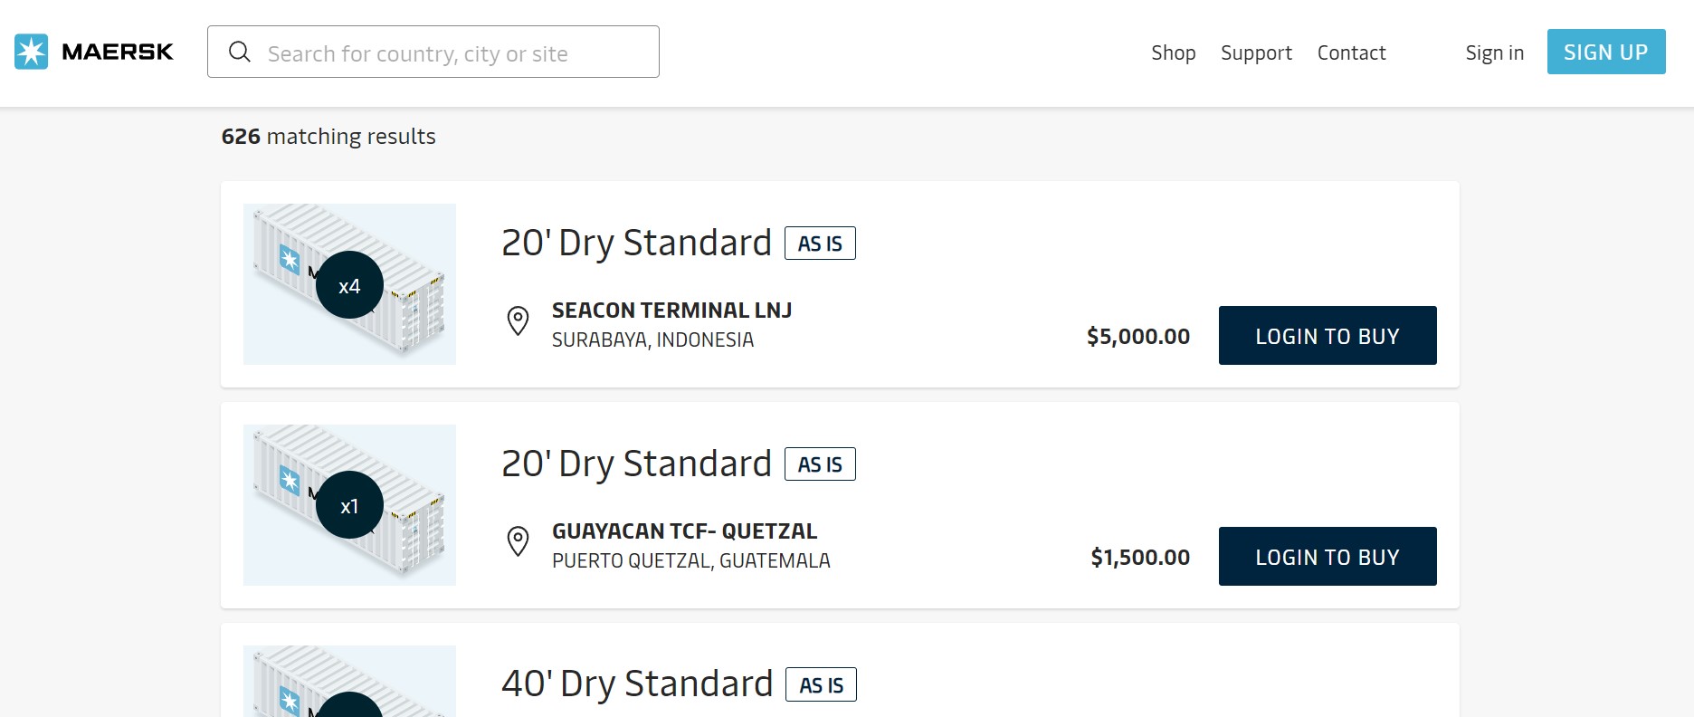Open the Surabaya 20' Dry Standard container thumbnail
This screenshot has height=717, width=1694.
coord(349,284)
